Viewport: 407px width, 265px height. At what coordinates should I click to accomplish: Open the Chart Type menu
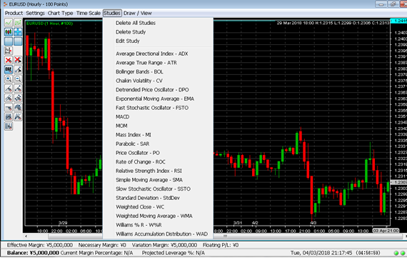point(60,13)
